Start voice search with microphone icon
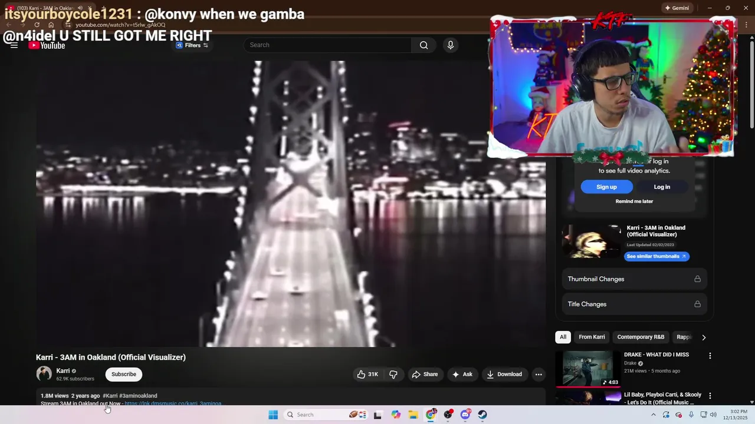The height and width of the screenshot is (424, 755). 451,45
